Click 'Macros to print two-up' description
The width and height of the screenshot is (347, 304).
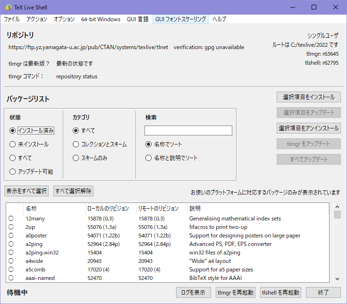pyautogui.click(x=218, y=227)
